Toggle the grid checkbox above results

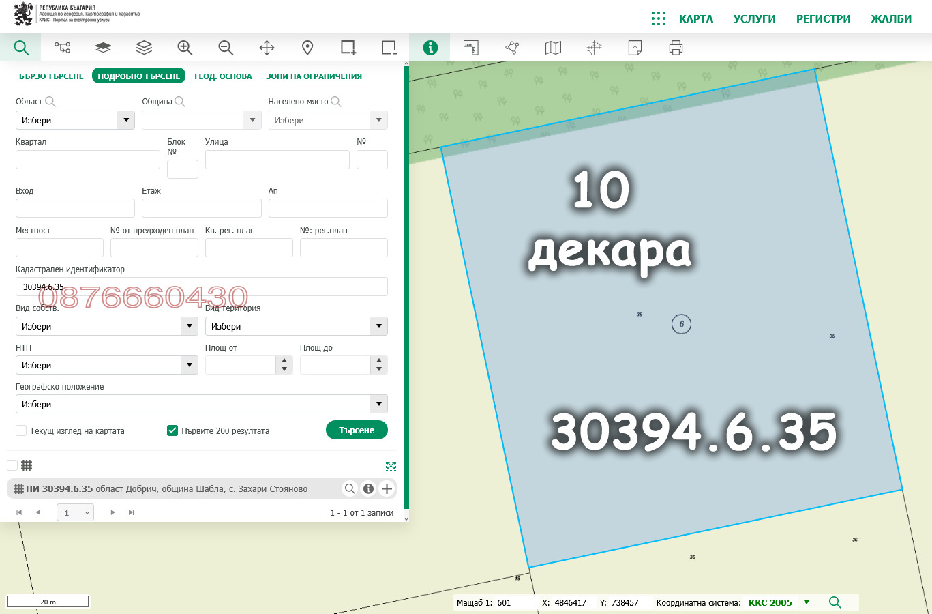tap(12, 465)
